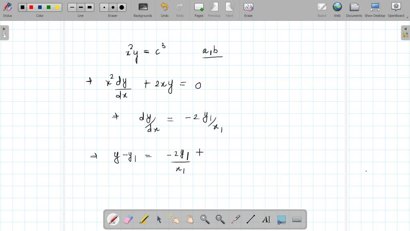Select the Eraser tool in stylus palette
Image resolution: width=410 pixels, height=231 pixels.
[129, 219]
